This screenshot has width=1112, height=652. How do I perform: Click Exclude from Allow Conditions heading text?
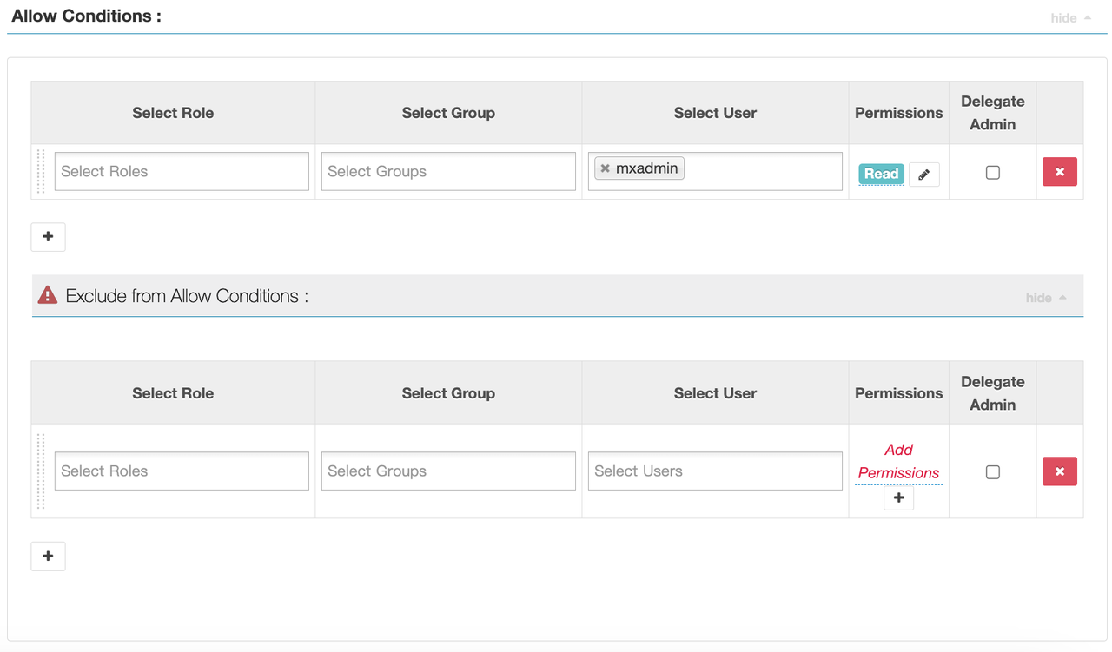pyautogui.click(x=187, y=296)
